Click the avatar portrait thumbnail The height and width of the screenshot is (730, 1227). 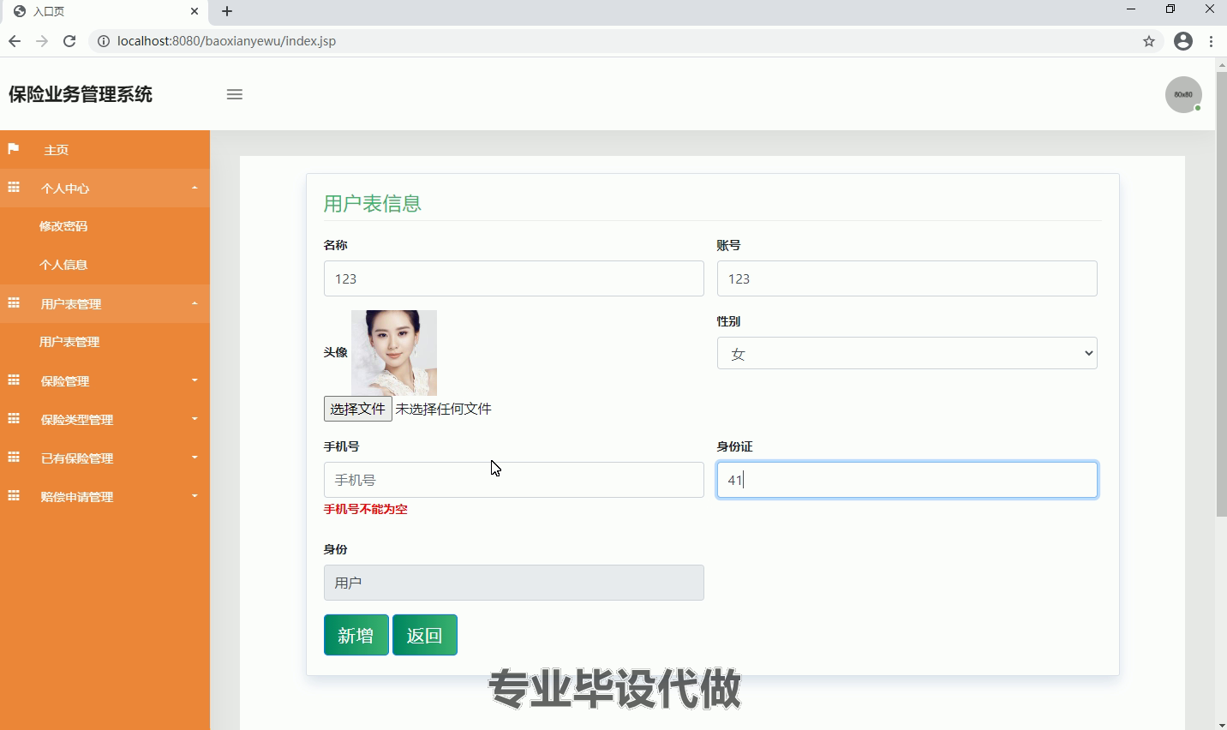[394, 353]
